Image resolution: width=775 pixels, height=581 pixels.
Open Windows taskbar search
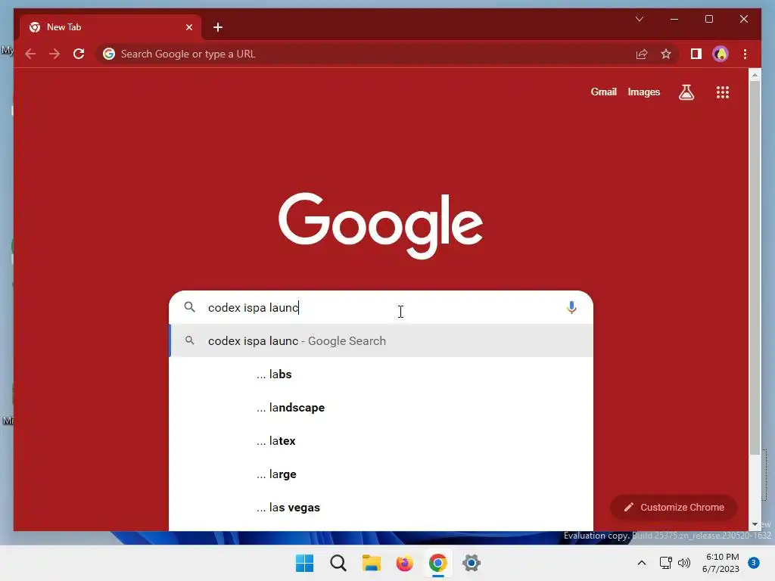coord(338,563)
